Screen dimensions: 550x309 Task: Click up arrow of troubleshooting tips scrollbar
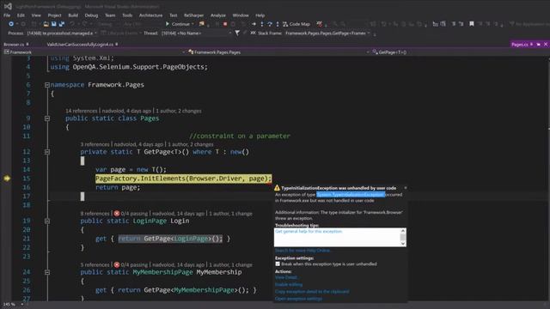pos(403,231)
